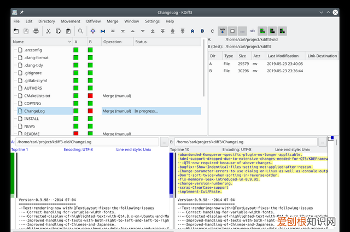Toggle line numbers display button
This screenshot has width=350, height=232.
[x=252, y=31]
